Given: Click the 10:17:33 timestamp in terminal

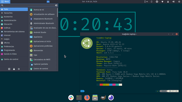Looking at the screenshot, I should click(173, 91).
